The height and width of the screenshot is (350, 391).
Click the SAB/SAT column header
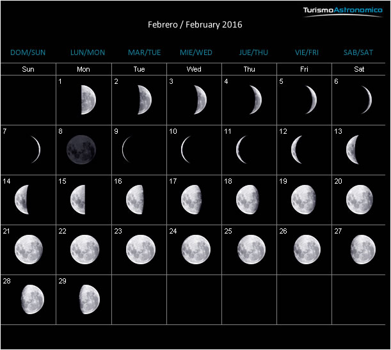[358, 52]
